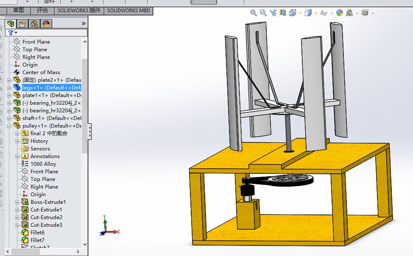The width and height of the screenshot is (413, 256).
Task: Select the top-level Right Plane
Action: [36, 57]
